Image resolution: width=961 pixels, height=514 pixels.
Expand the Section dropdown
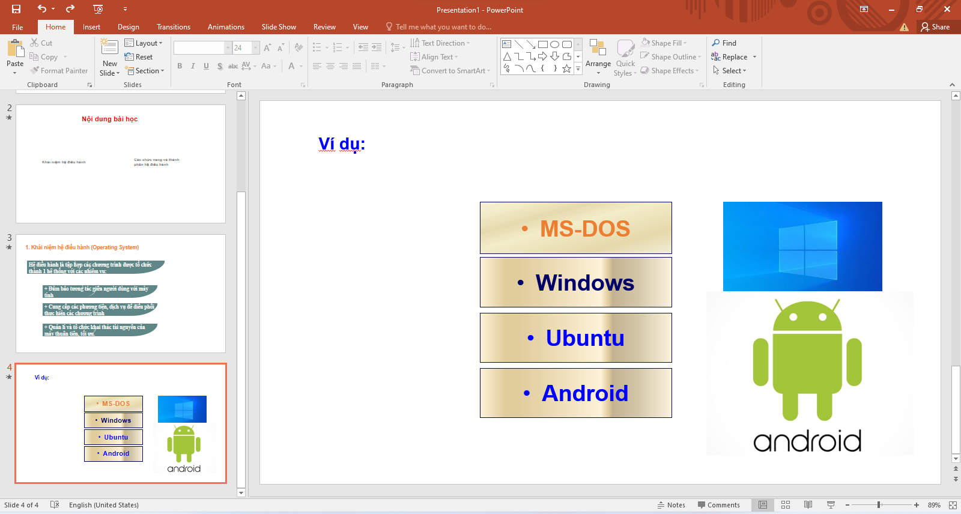[x=144, y=71]
